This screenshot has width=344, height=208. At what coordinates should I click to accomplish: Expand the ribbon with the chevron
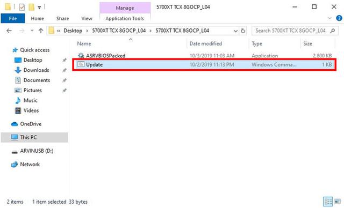point(329,18)
